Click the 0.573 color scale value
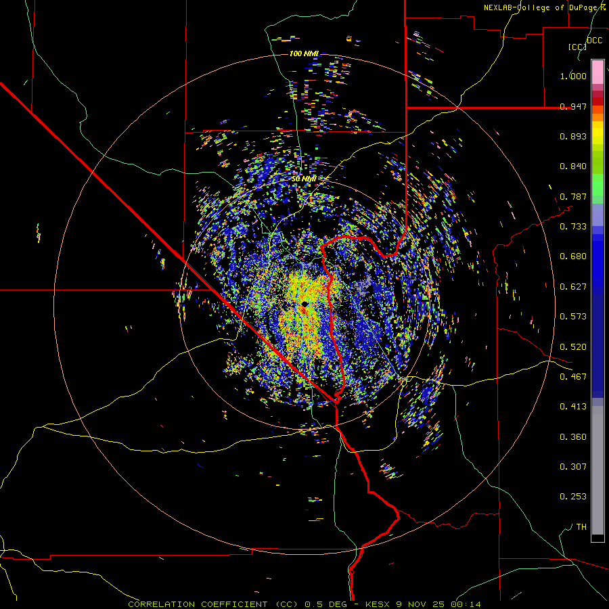Screen dimensions: 609x609 tap(573, 317)
